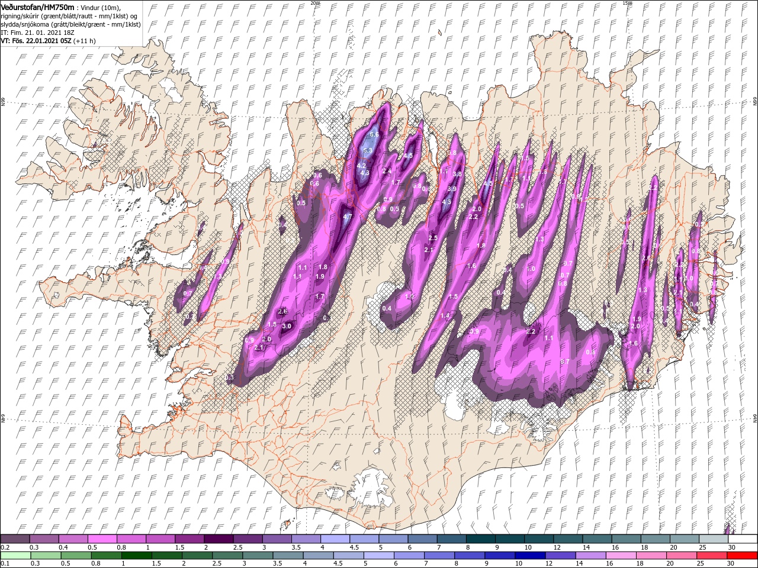The height and width of the screenshot is (568, 758).
Task: Pick the rain legend swatch between 8 and 9
Action: [x=470, y=556]
